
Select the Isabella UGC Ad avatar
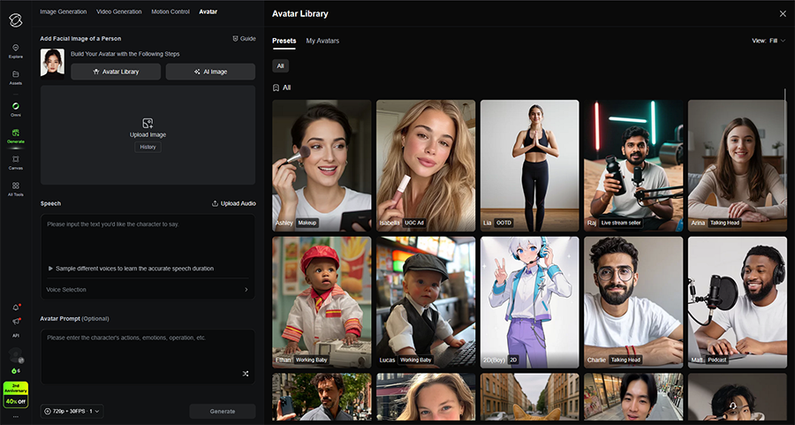(x=426, y=165)
